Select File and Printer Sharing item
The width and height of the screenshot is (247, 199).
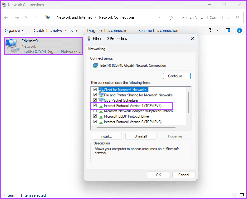click(x=138, y=95)
